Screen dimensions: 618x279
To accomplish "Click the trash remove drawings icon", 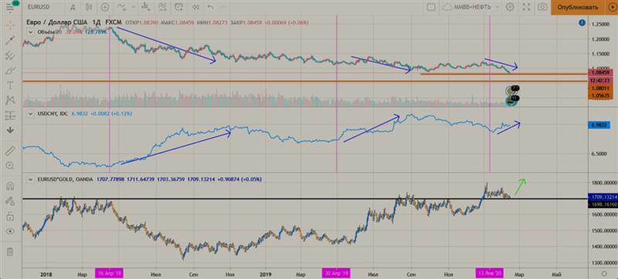I will 10,251.
